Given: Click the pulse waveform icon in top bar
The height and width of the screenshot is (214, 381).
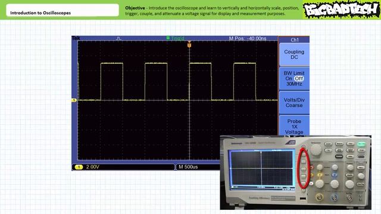Looking at the screenshot, I should (x=118, y=38).
